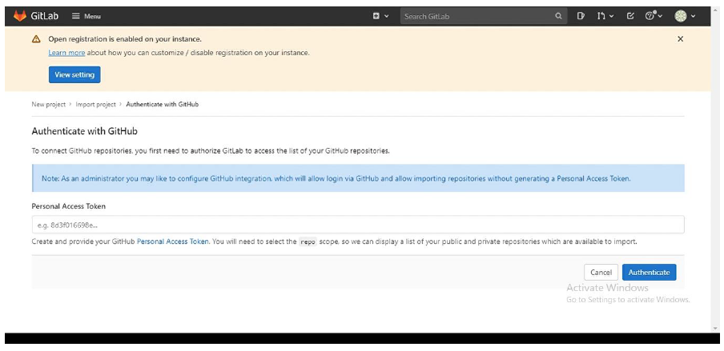Go to Import project breadcrumb
This screenshot has height=351, width=724.
click(95, 104)
